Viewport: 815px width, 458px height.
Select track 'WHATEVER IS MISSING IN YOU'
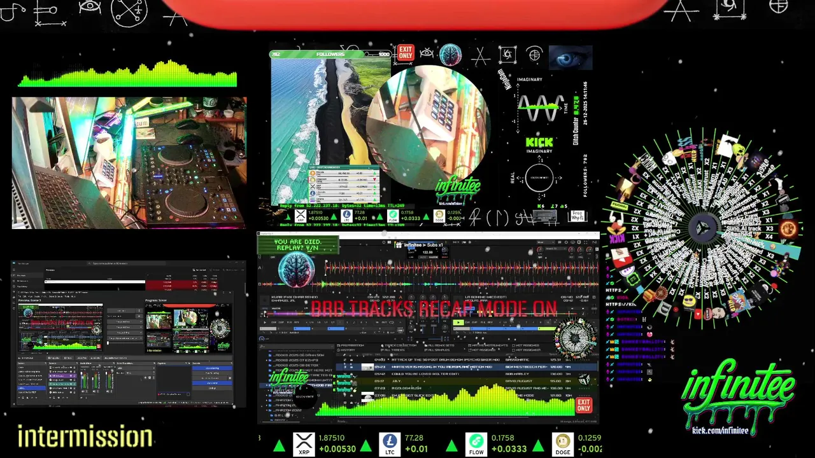(467, 366)
